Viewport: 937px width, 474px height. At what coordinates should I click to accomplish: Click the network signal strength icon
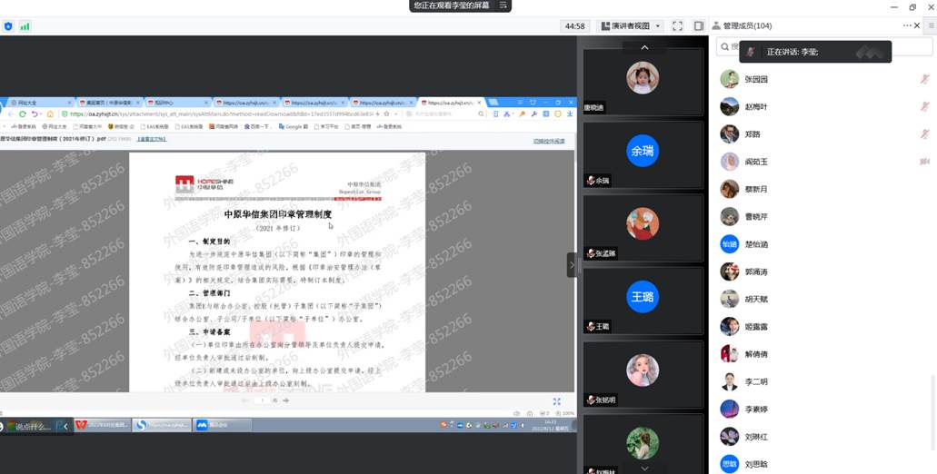(25, 26)
